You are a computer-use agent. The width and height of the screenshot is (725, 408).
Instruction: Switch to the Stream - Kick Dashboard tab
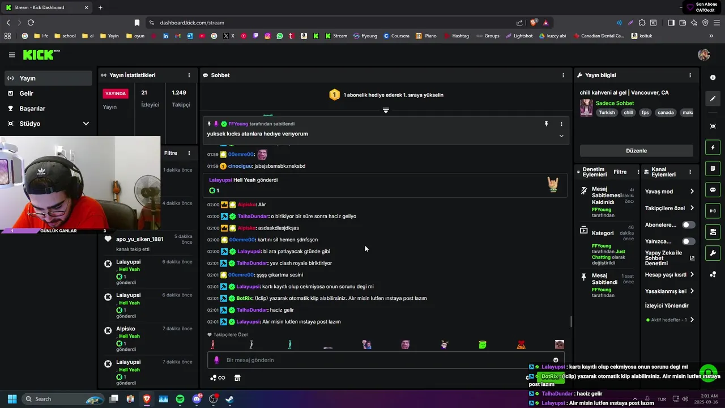coord(46,7)
